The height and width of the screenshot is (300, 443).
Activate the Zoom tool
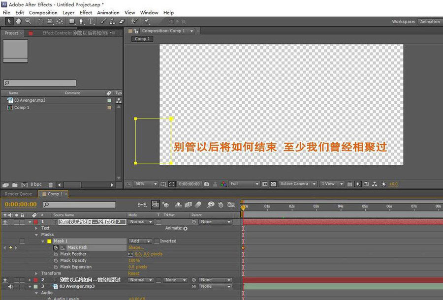click(28, 22)
